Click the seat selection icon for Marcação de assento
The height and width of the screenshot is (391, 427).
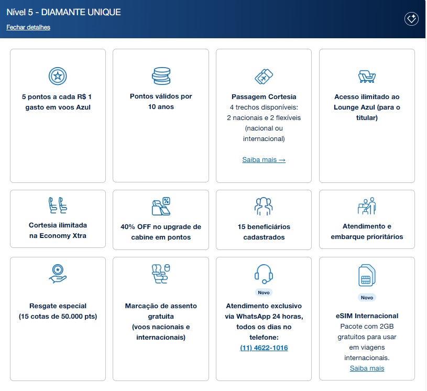pos(161,274)
